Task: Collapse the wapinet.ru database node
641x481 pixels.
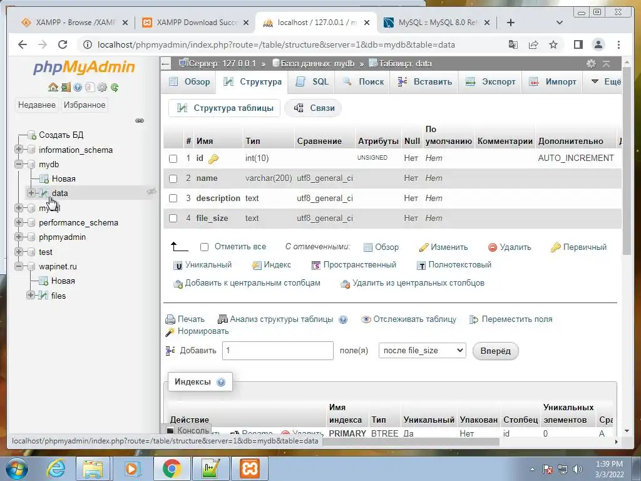Action: [18, 266]
